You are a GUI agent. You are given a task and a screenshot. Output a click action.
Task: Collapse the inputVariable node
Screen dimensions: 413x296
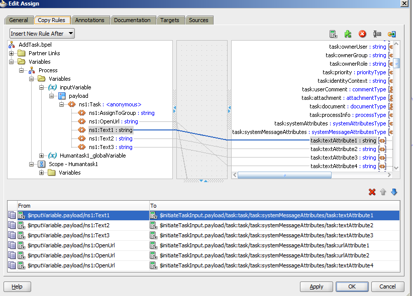[x=41, y=87]
